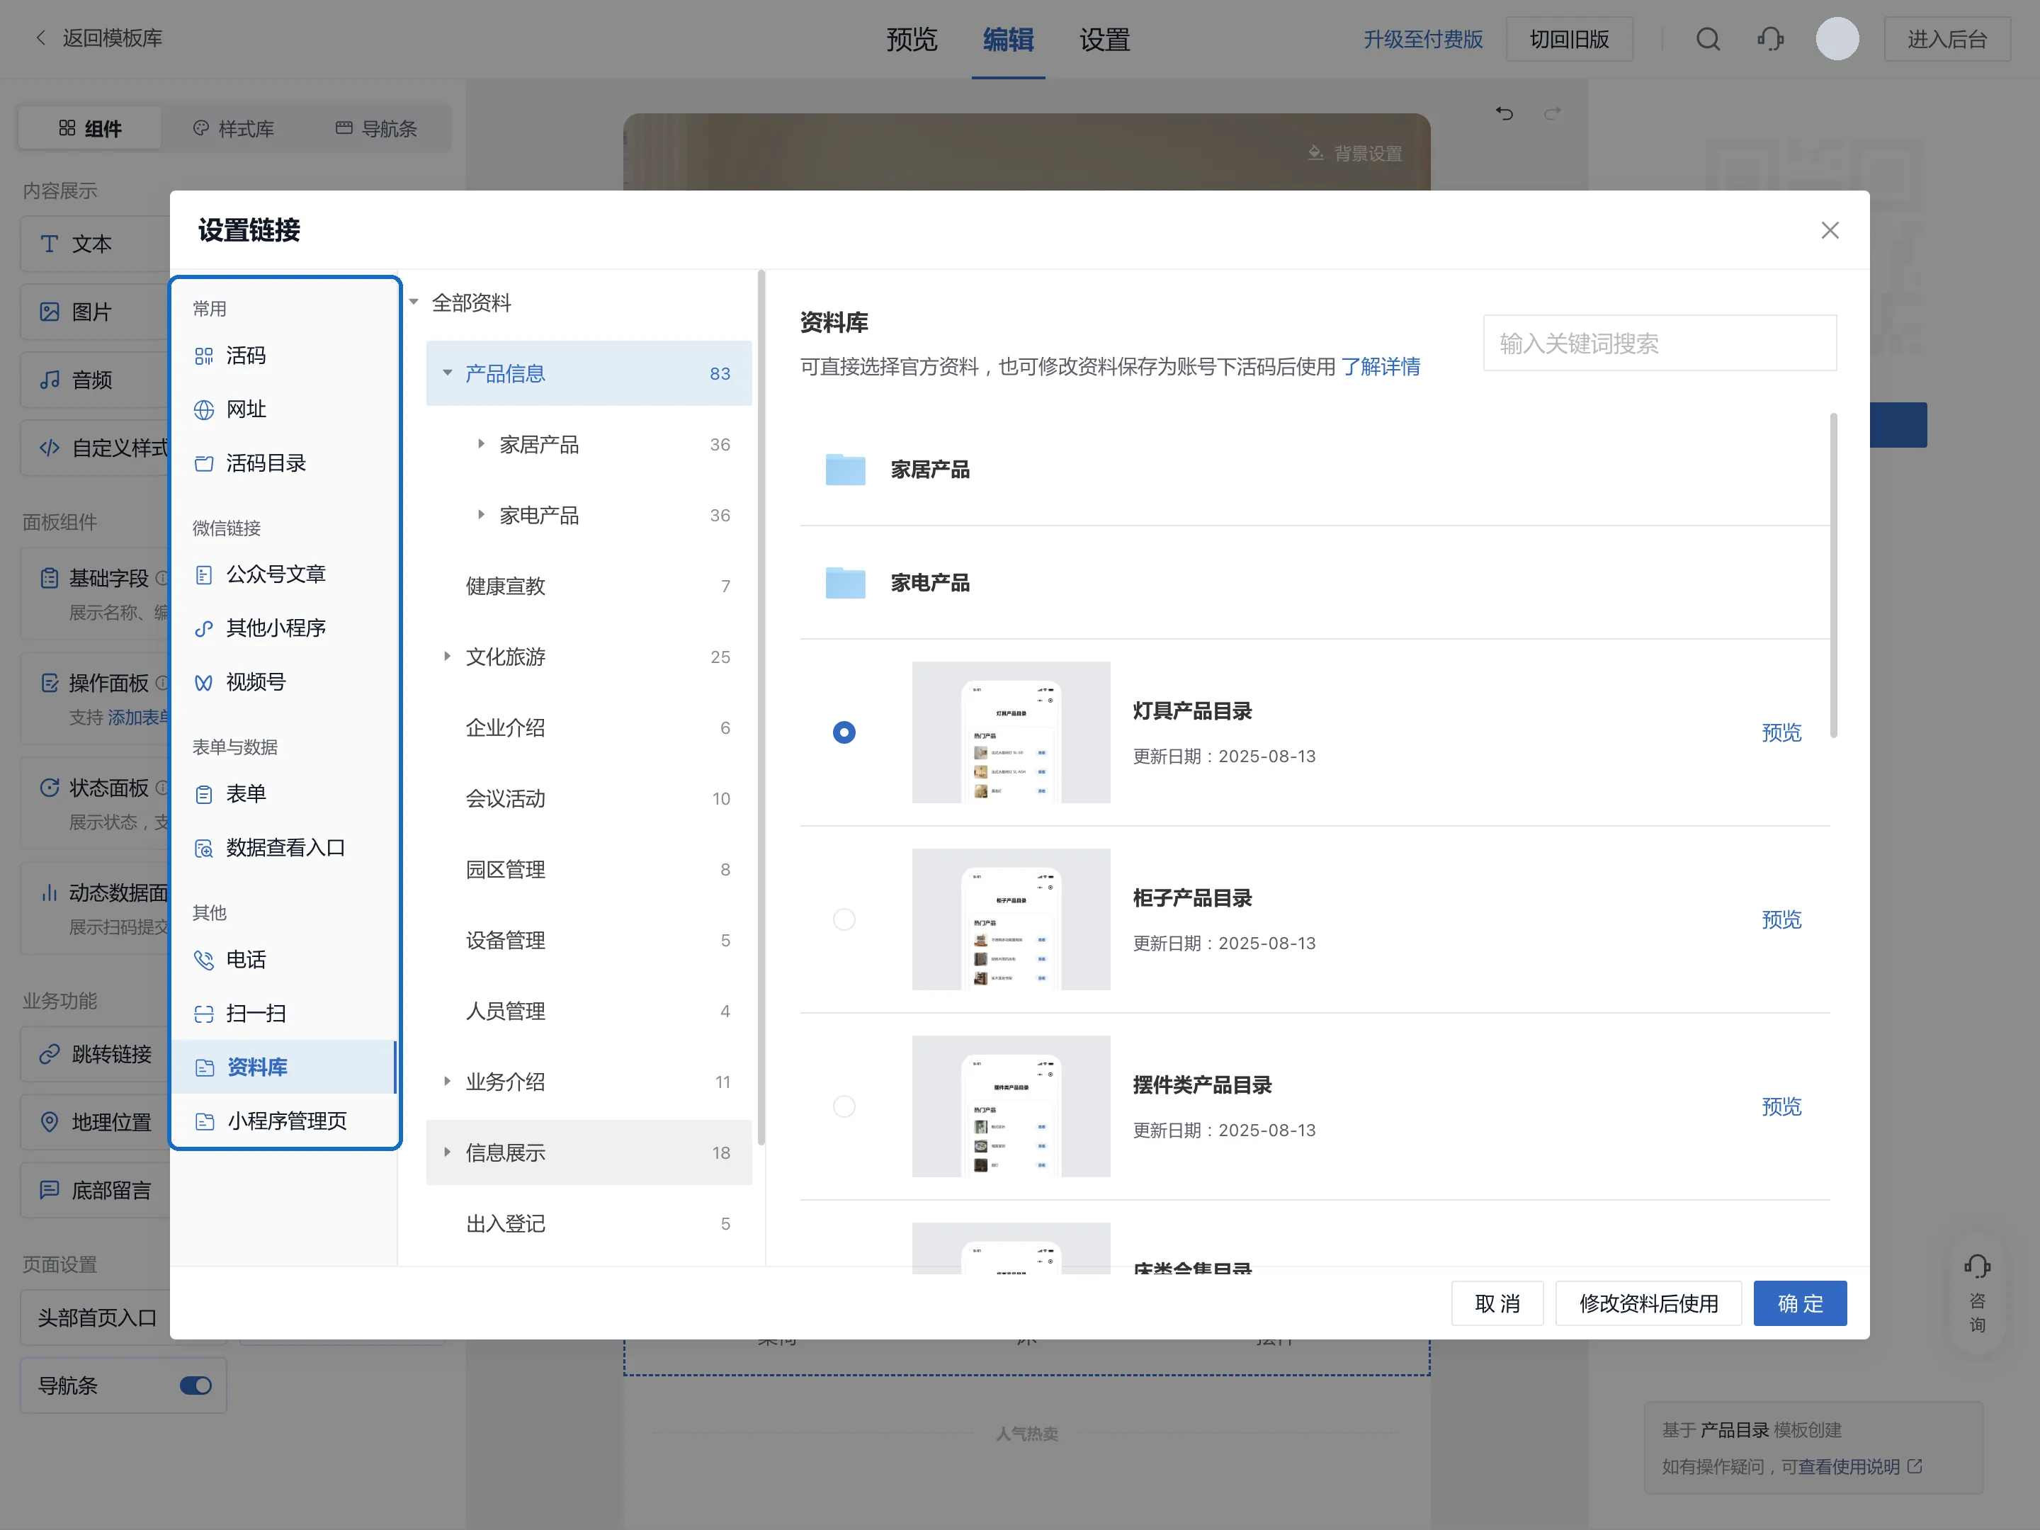Viewport: 2040px width, 1530px height.
Task: Pick the 活码目录 folder icon
Action: click(x=204, y=463)
